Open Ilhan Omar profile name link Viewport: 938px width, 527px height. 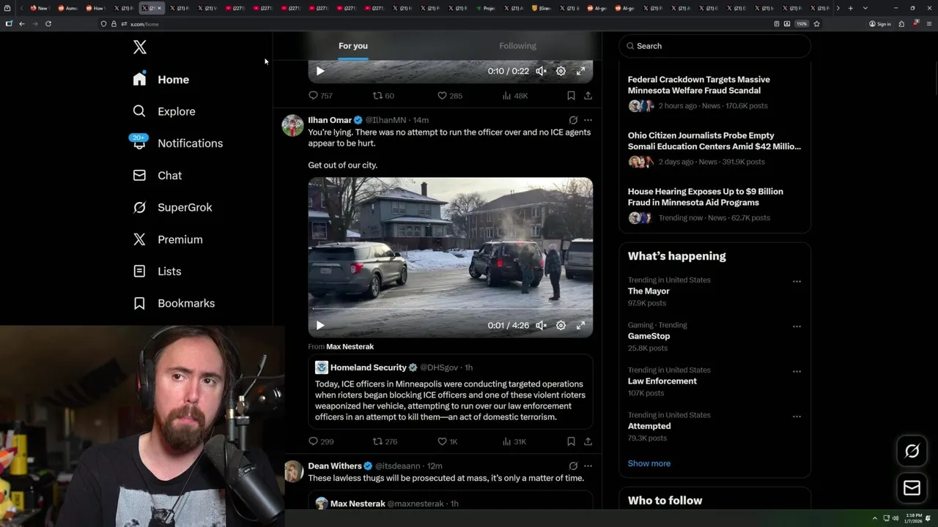330,120
